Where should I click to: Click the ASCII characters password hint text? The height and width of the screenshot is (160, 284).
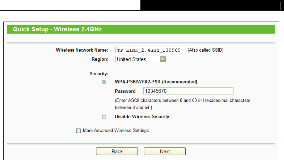tap(183, 104)
